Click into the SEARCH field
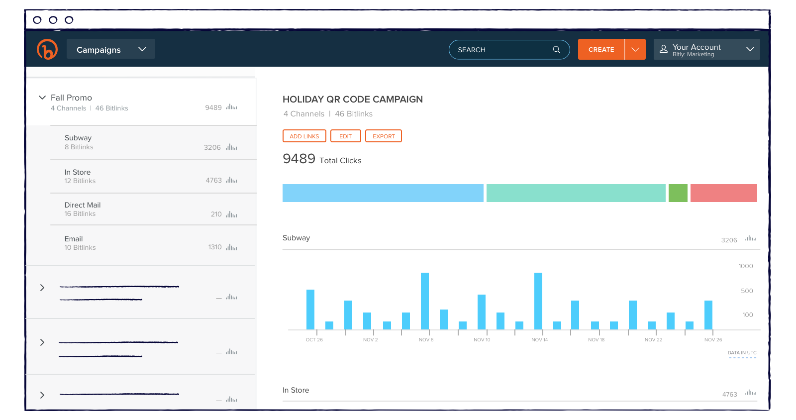This screenshot has width=796, height=420. [509, 50]
